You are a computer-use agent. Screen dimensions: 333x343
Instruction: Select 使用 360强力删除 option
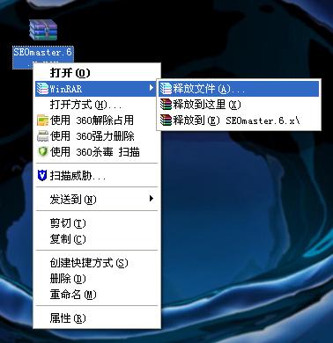pos(97,136)
